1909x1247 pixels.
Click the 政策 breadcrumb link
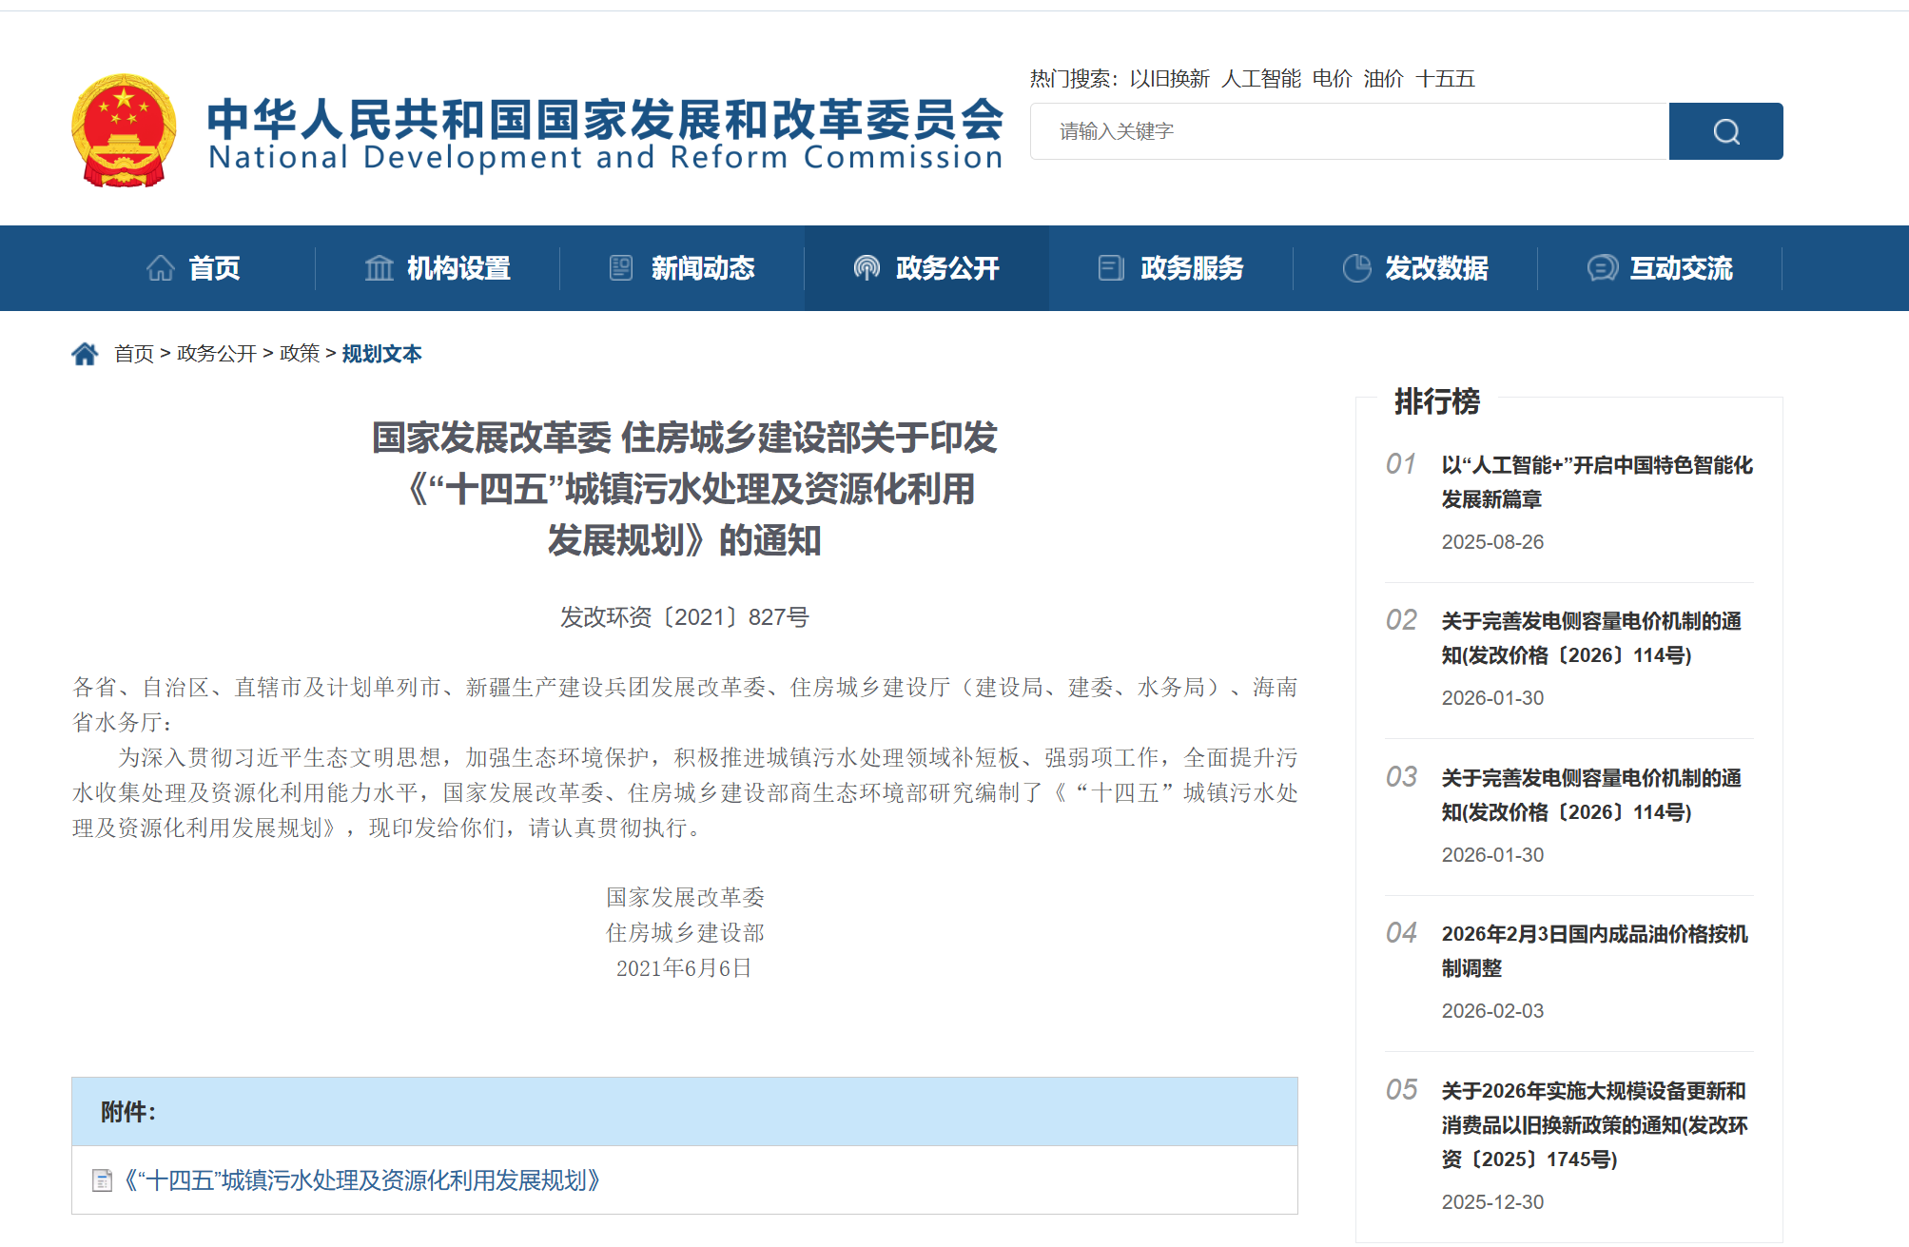pyautogui.click(x=300, y=354)
